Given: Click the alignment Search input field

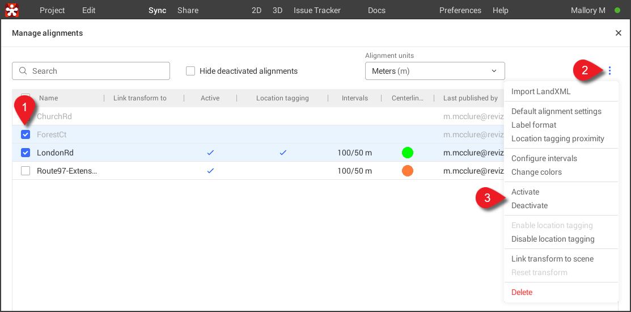Looking at the screenshot, I should pos(96,71).
